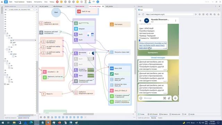The image size is (222, 125).
Task: Open the 'Файл' menu
Action: pyautogui.click(x=11, y=2)
